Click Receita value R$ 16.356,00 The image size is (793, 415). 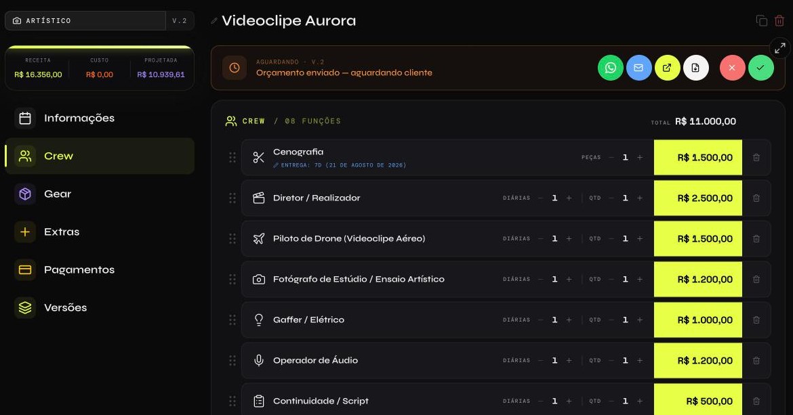[x=38, y=74]
